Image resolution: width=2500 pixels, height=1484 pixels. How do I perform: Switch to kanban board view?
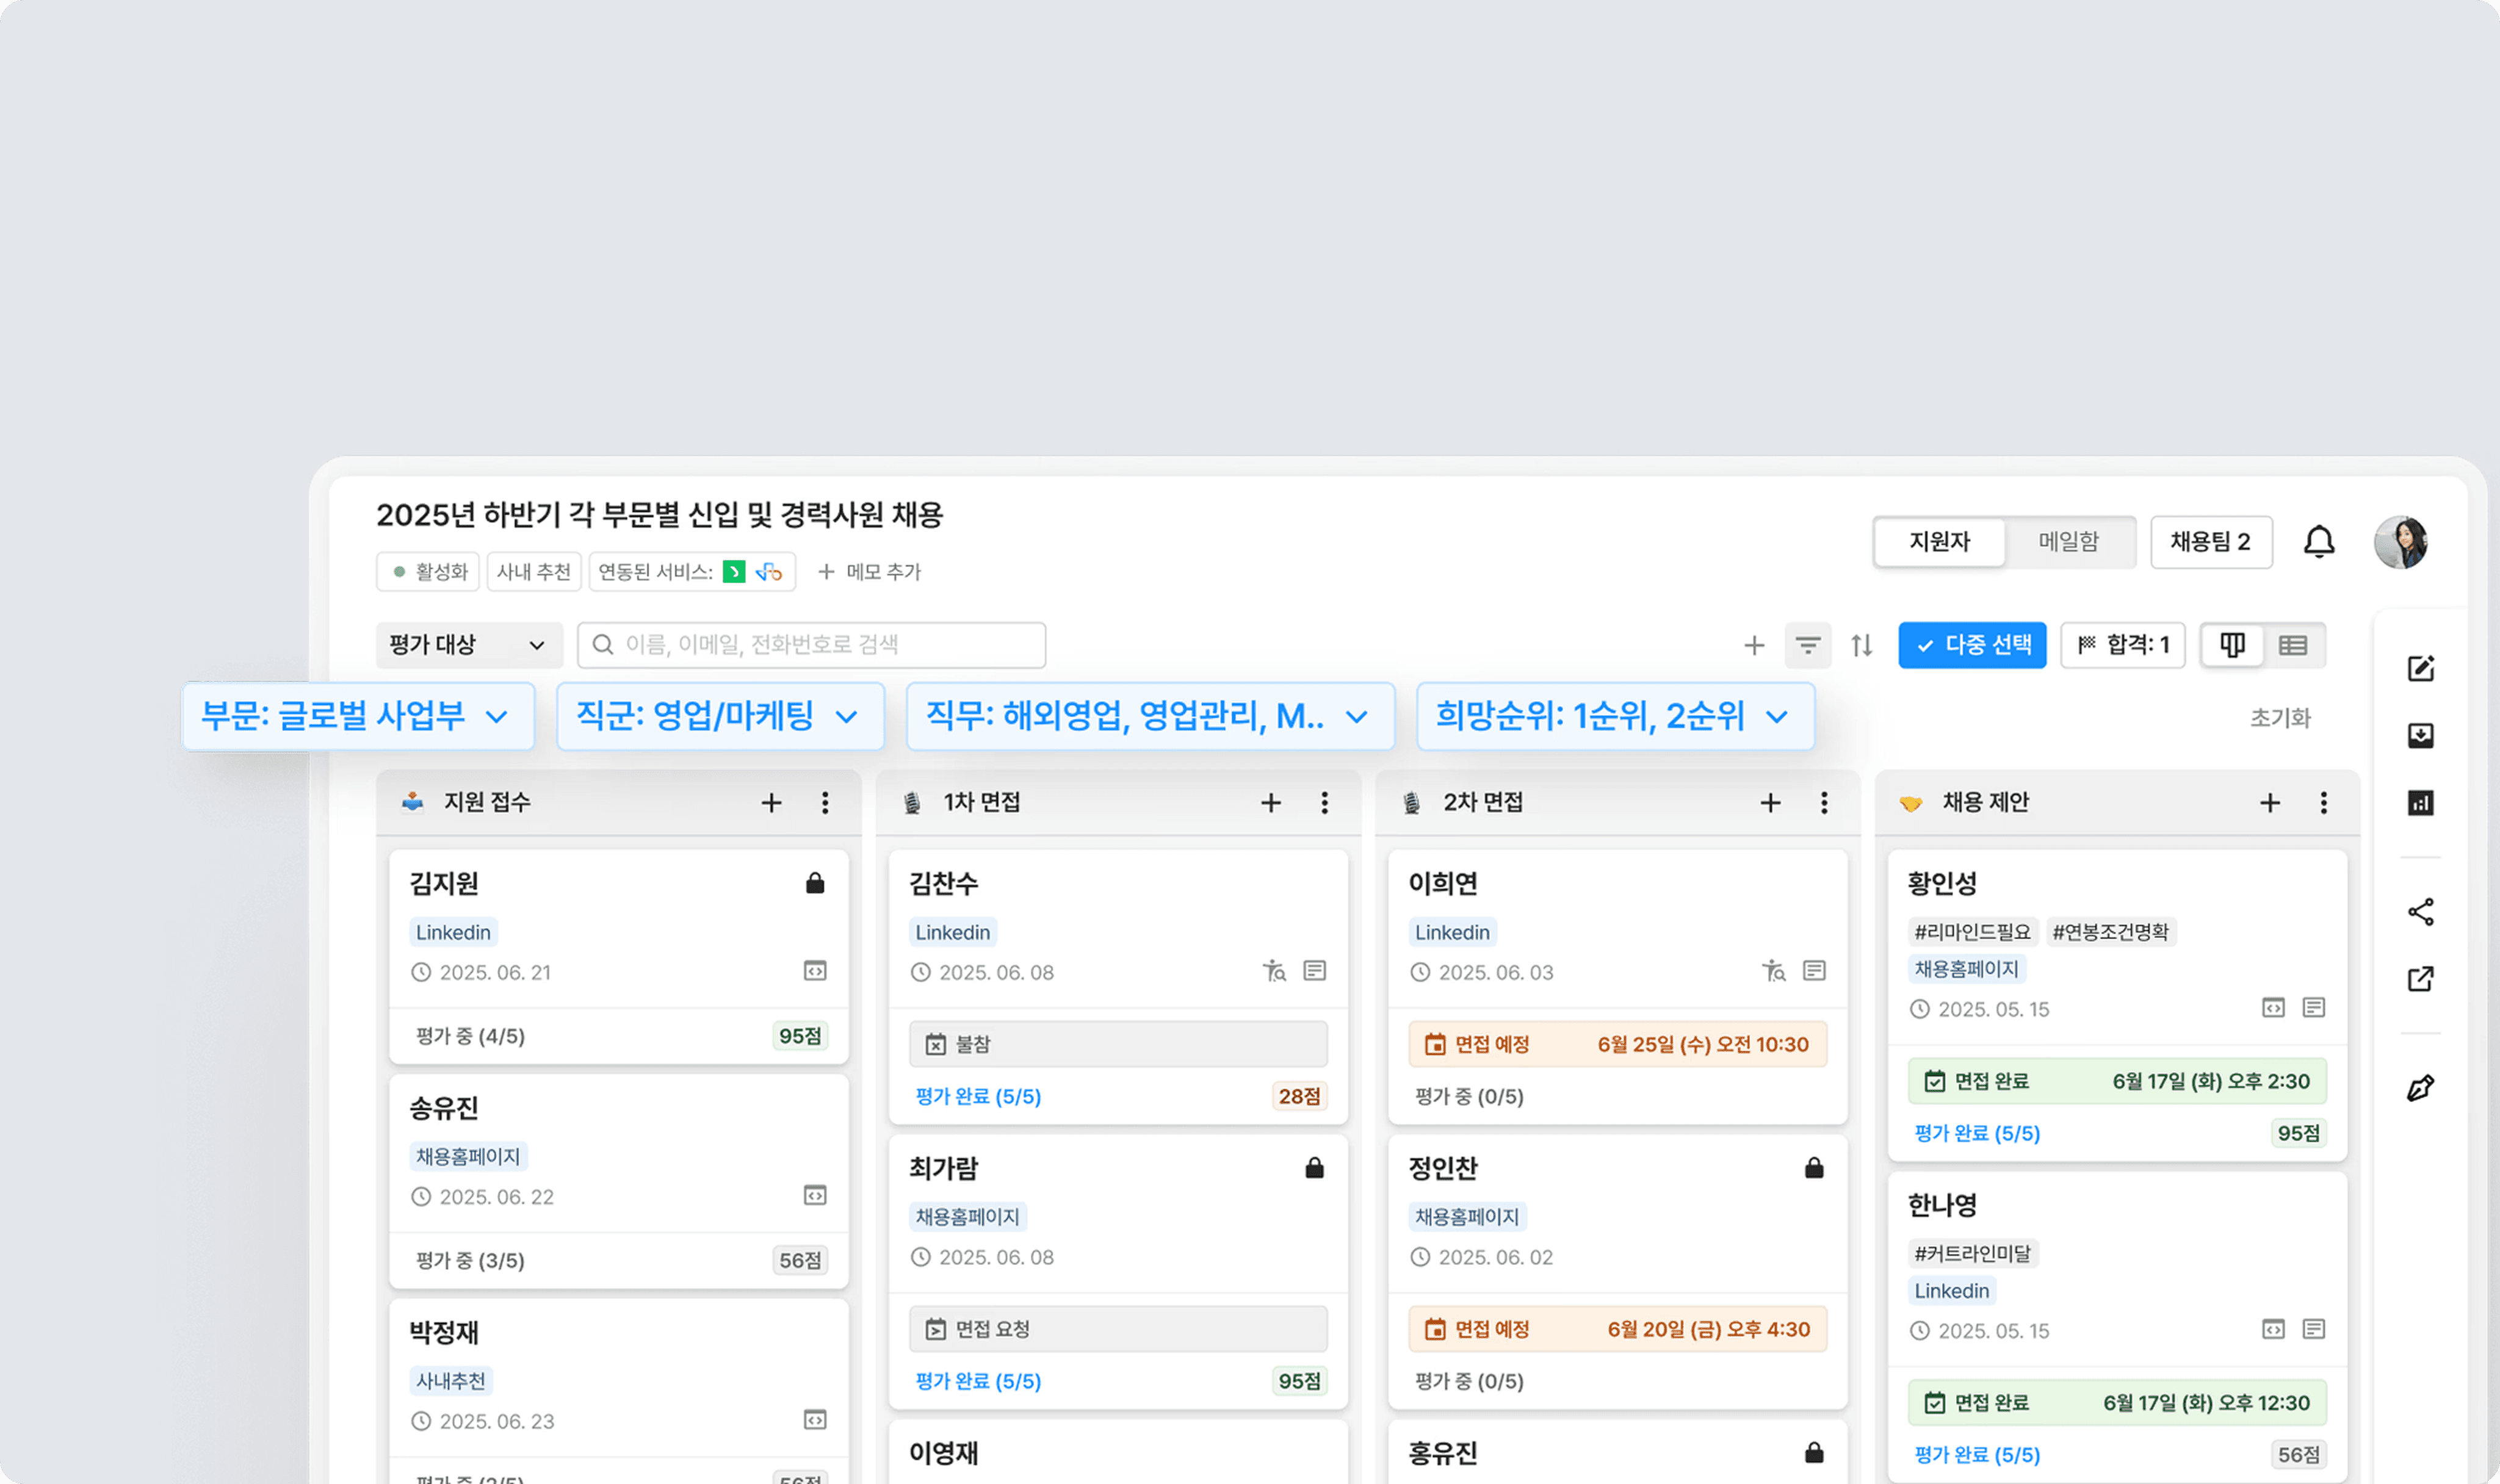2232,645
